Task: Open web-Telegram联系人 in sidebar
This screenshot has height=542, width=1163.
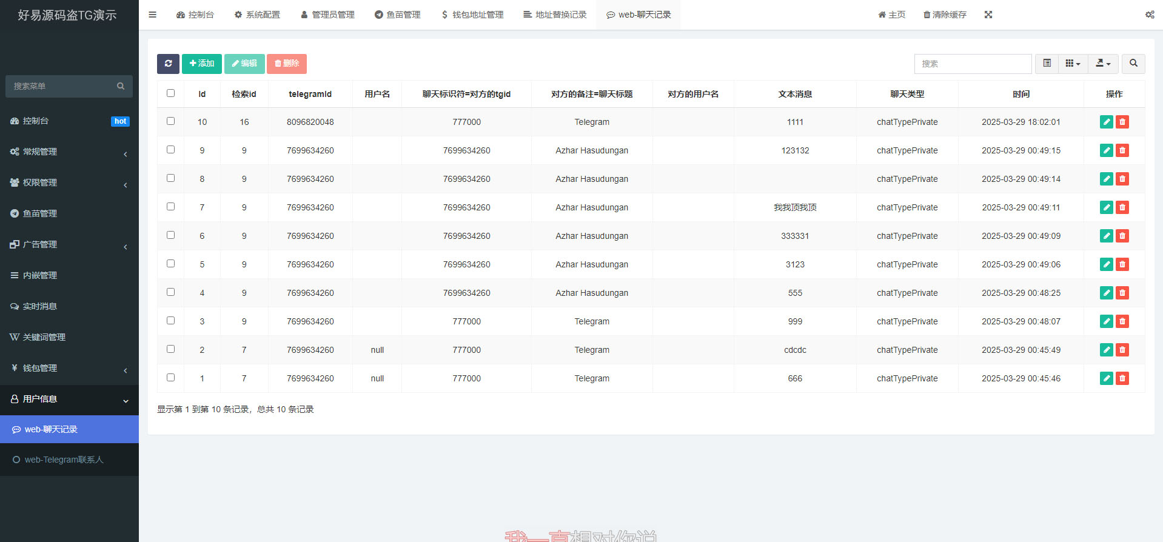Action: pyautogui.click(x=69, y=460)
